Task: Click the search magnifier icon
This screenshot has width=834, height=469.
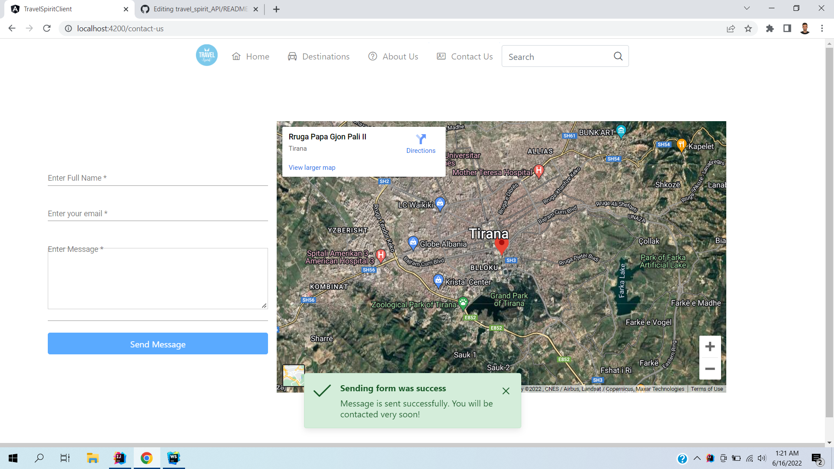Action: 618,56
